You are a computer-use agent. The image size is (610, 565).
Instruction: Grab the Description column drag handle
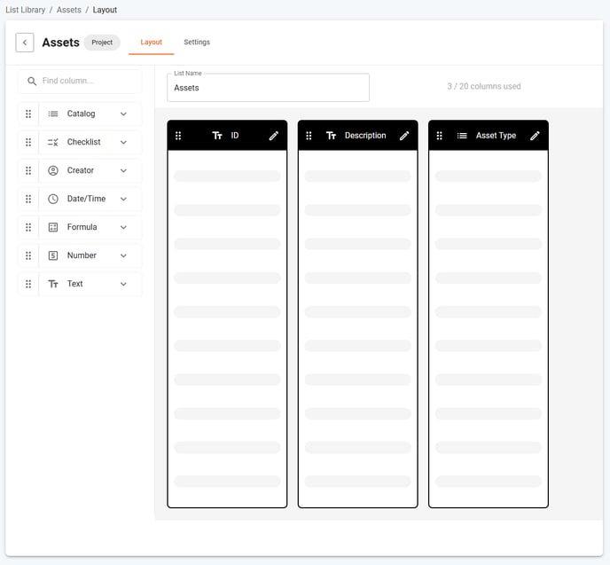coord(309,136)
